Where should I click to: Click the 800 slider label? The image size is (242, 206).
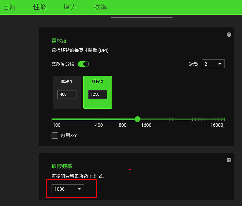[122, 125]
